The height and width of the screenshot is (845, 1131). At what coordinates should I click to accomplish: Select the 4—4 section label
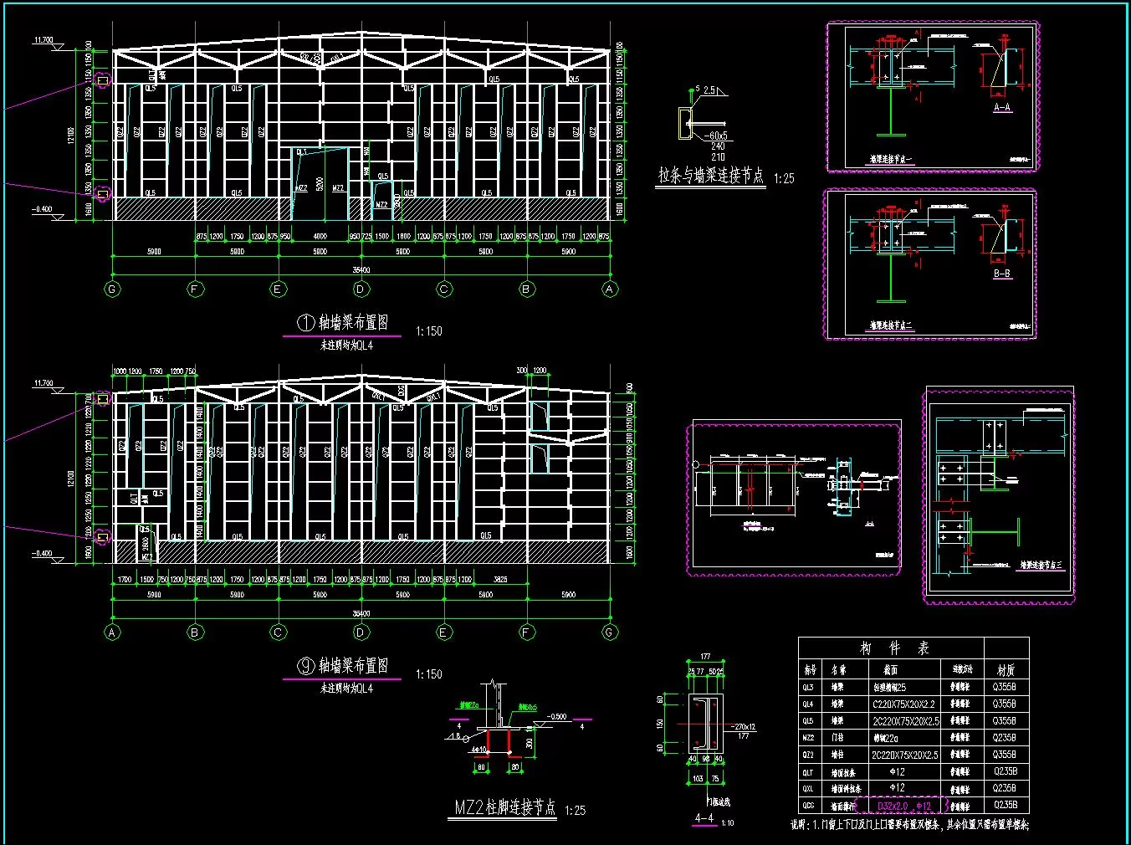click(x=704, y=818)
